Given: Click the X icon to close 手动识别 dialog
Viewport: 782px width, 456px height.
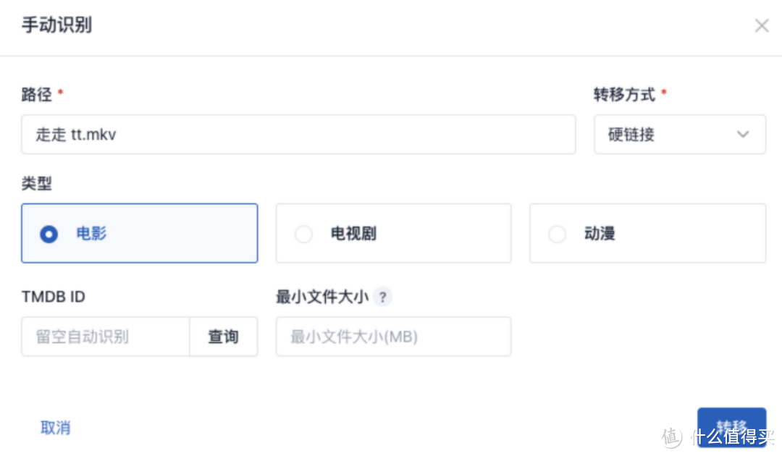Looking at the screenshot, I should 762,25.
